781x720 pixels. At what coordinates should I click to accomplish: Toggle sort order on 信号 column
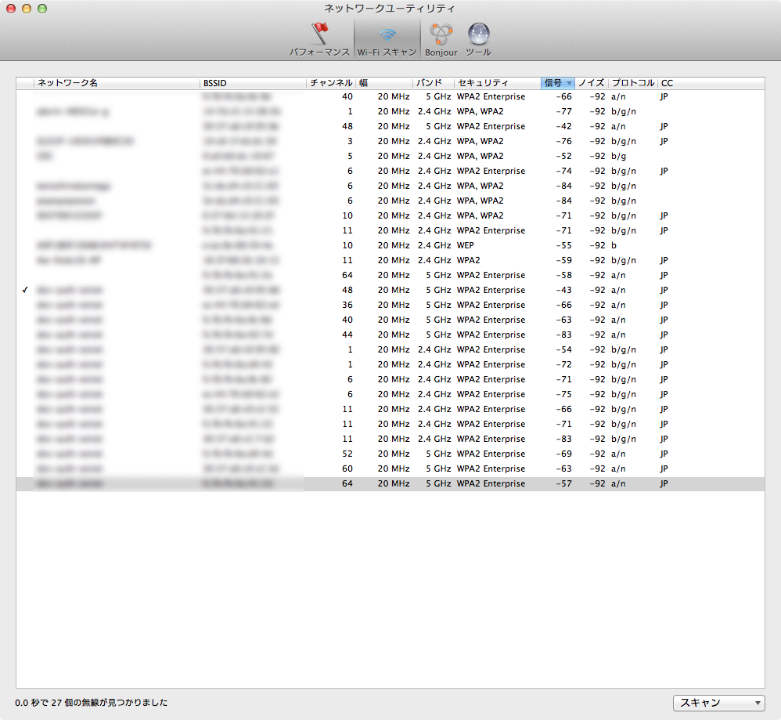tap(557, 83)
